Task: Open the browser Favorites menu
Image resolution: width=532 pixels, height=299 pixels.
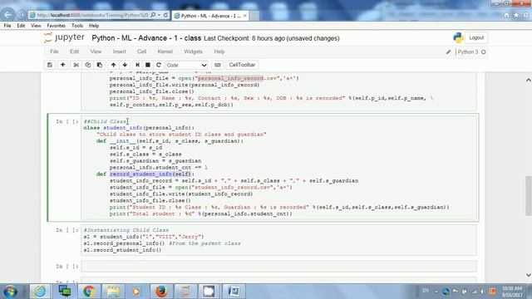Action: click(56, 26)
